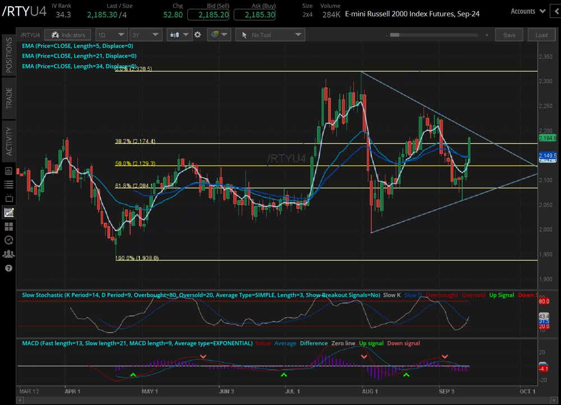Collapse panel using top-right arrow icon
The width and height of the screenshot is (561, 405).
tap(557, 11)
